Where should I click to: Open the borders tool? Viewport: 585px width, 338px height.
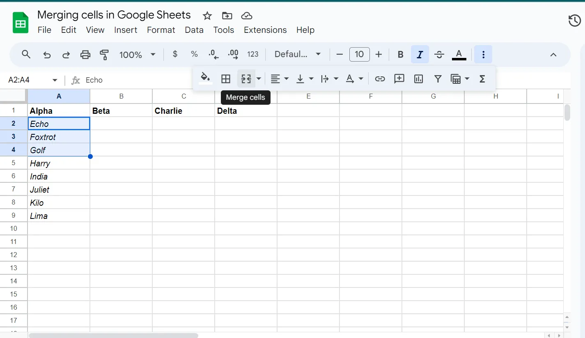[226, 78]
